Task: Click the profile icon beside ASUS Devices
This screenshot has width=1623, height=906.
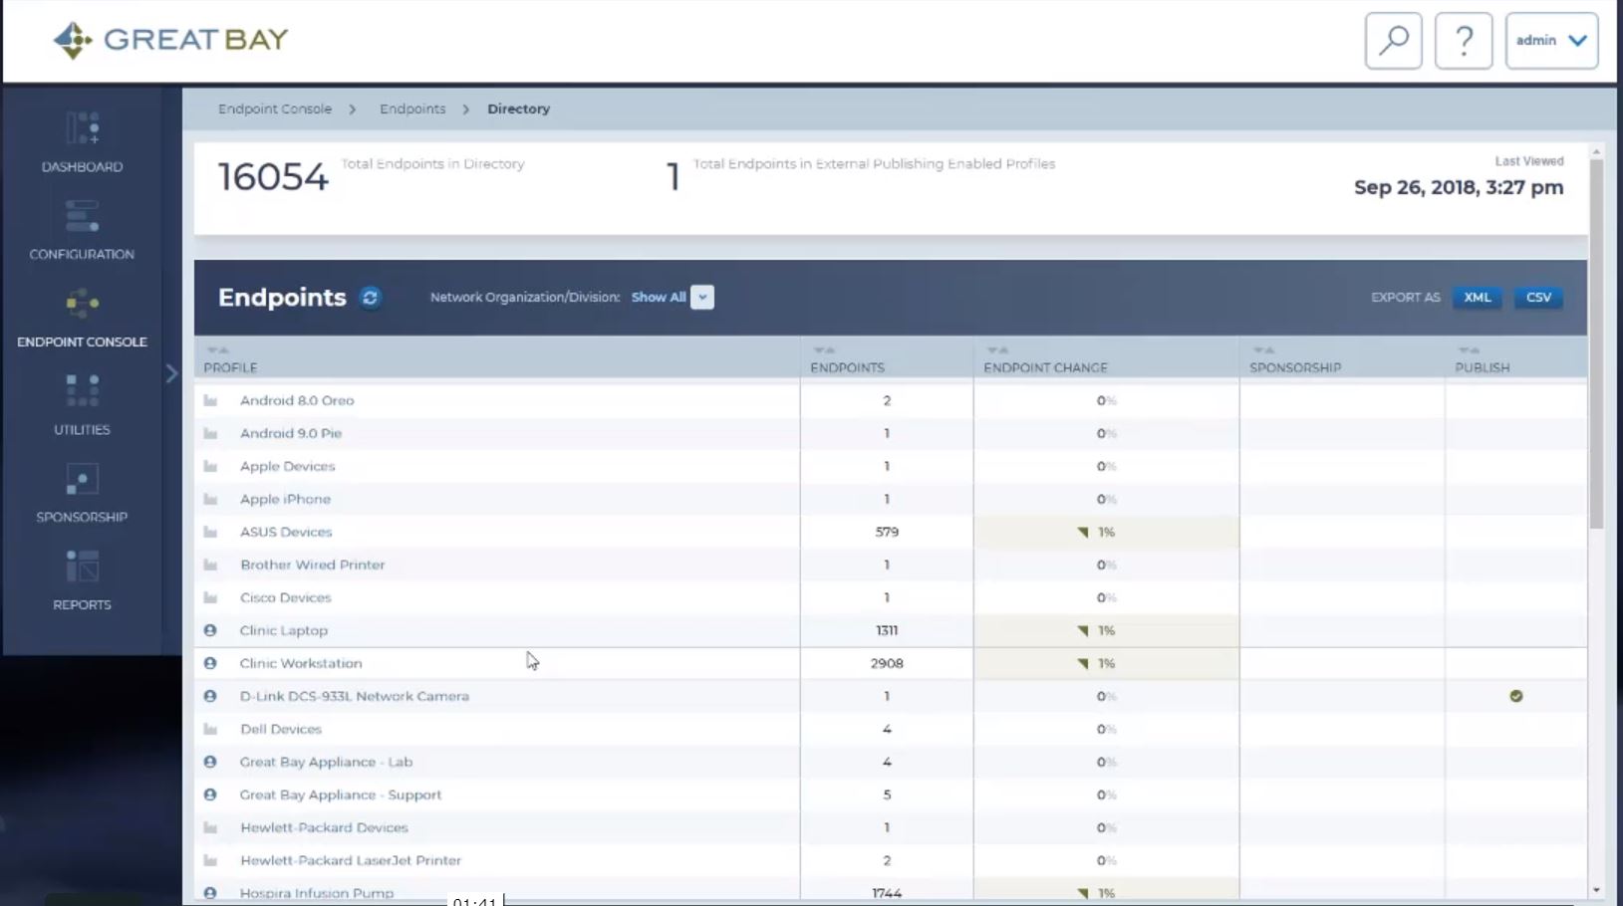Action: coord(210,532)
